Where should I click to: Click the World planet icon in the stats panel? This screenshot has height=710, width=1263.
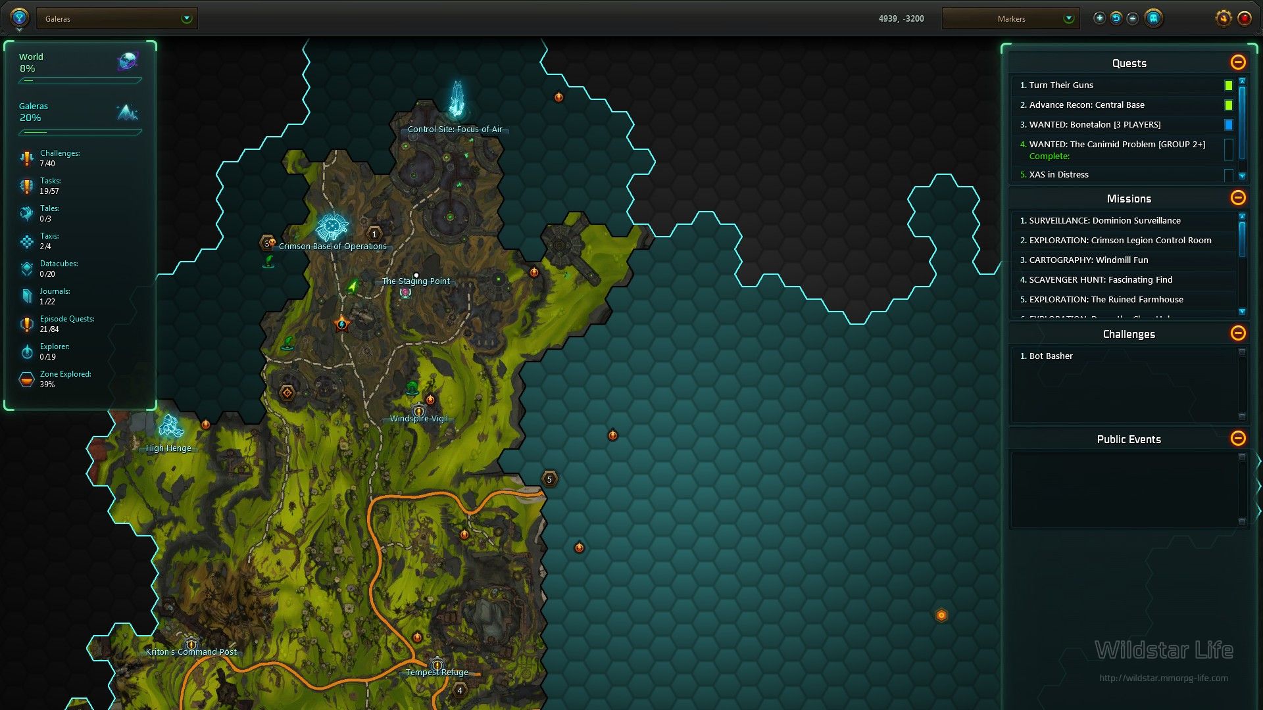(x=128, y=61)
